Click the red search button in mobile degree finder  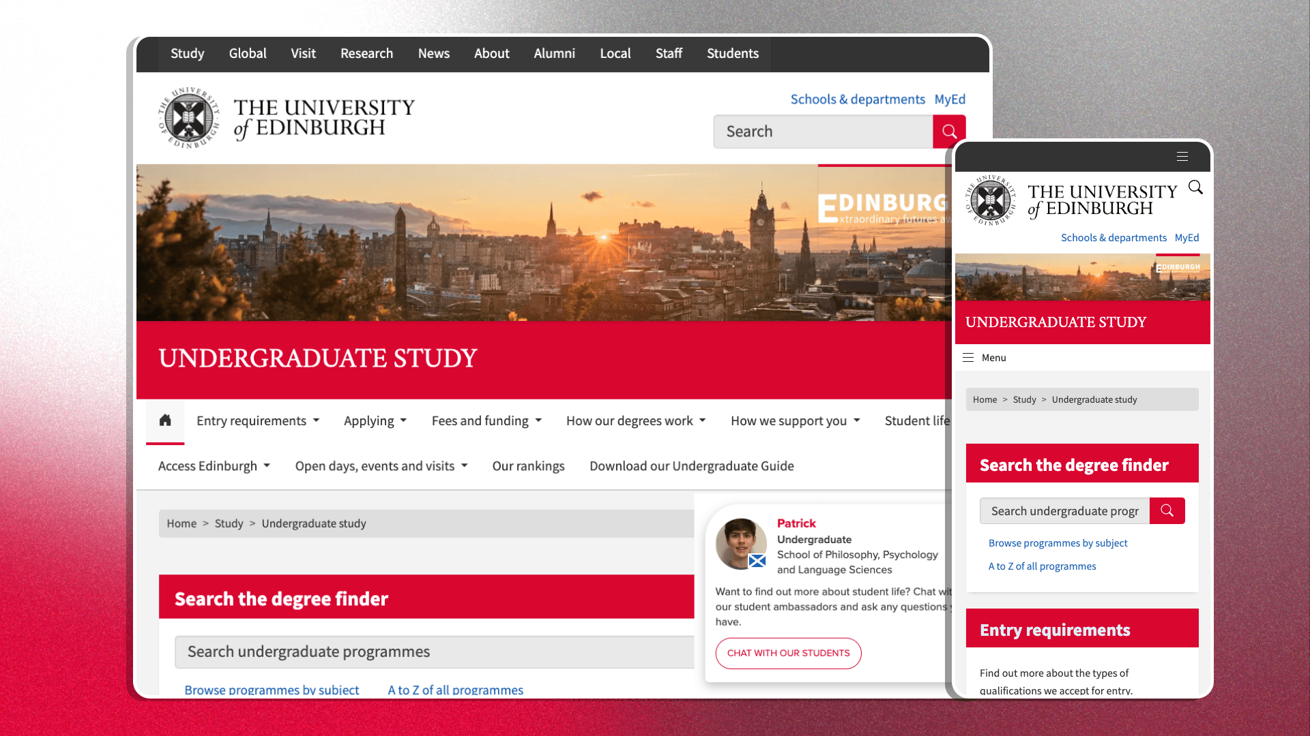pos(1167,510)
